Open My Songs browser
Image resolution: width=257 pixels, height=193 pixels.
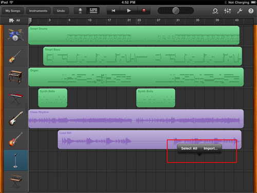[x=13, y=11]
